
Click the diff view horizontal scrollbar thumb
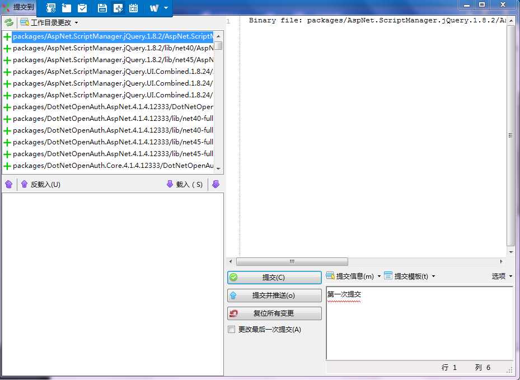[292, 261]
